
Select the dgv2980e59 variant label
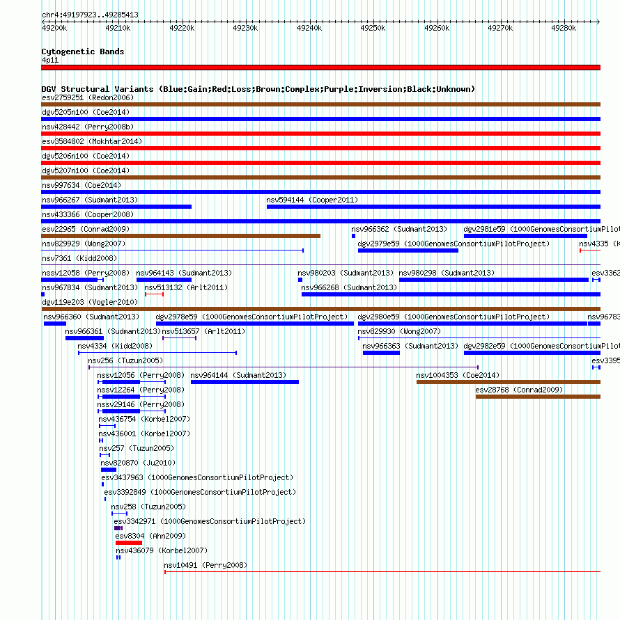coord(454,317)
